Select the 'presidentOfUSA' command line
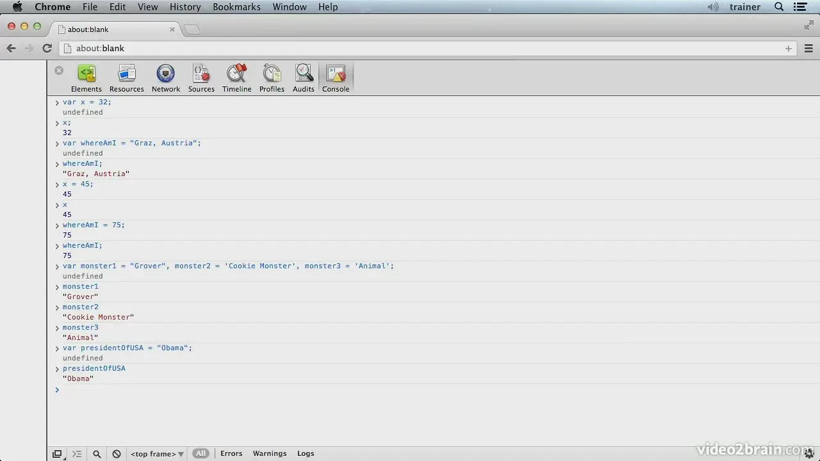 pos(94,369)
